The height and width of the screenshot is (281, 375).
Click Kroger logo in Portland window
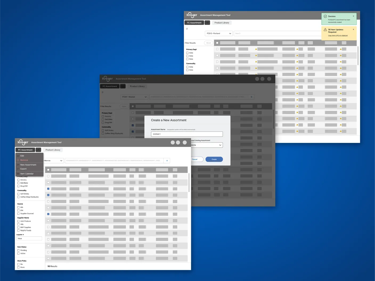coord(192,15)
